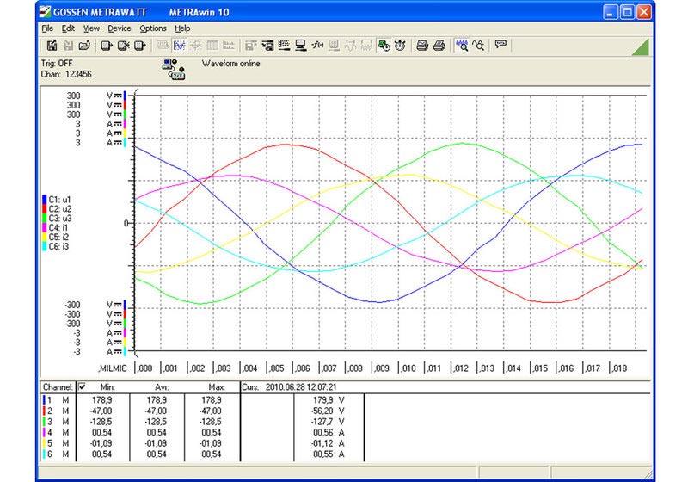The width and height of the screenshot is (688, 482).
Task: Click the red color marker of channel row 2
Action: [x=44, y=411]
